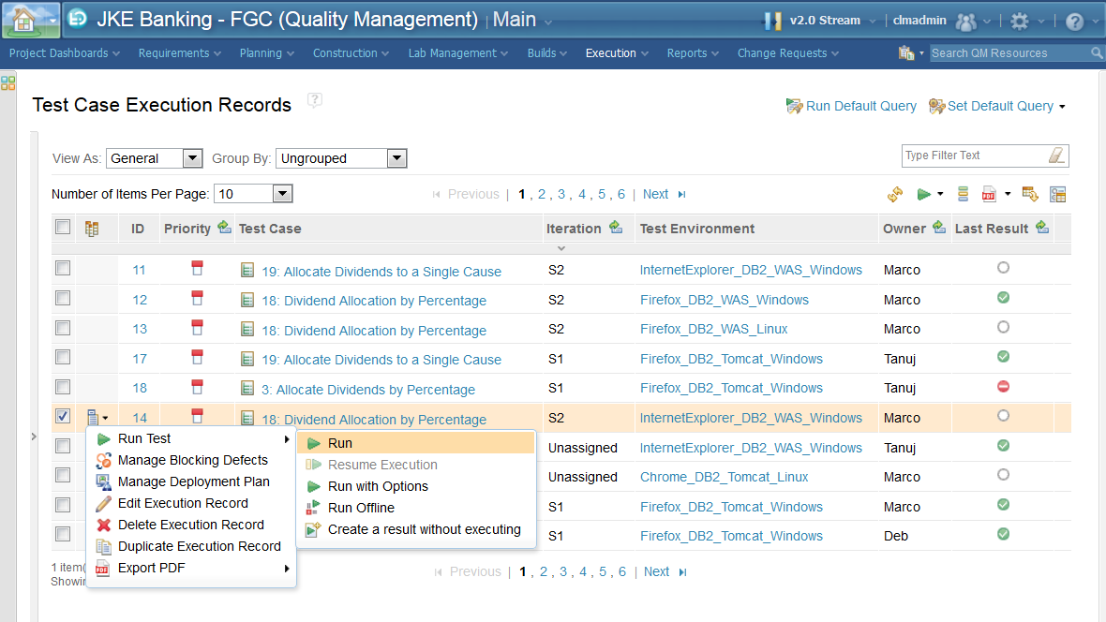Click the refresh icon above the table
This screenshot has height=622, width=1106.
coord(895,194)
